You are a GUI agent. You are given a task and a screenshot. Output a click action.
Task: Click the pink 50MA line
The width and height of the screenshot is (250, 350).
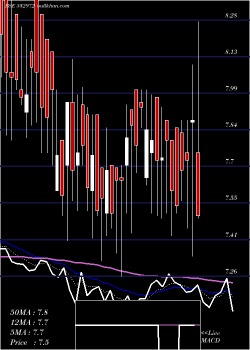pyautogui.click(x=116, y=269)
